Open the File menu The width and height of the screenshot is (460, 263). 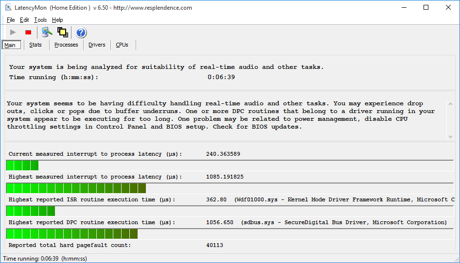click(11, 19)
